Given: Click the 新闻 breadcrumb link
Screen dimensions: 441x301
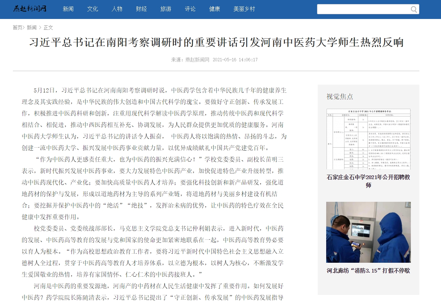Looking at the screenshot, I should (31, 27).
